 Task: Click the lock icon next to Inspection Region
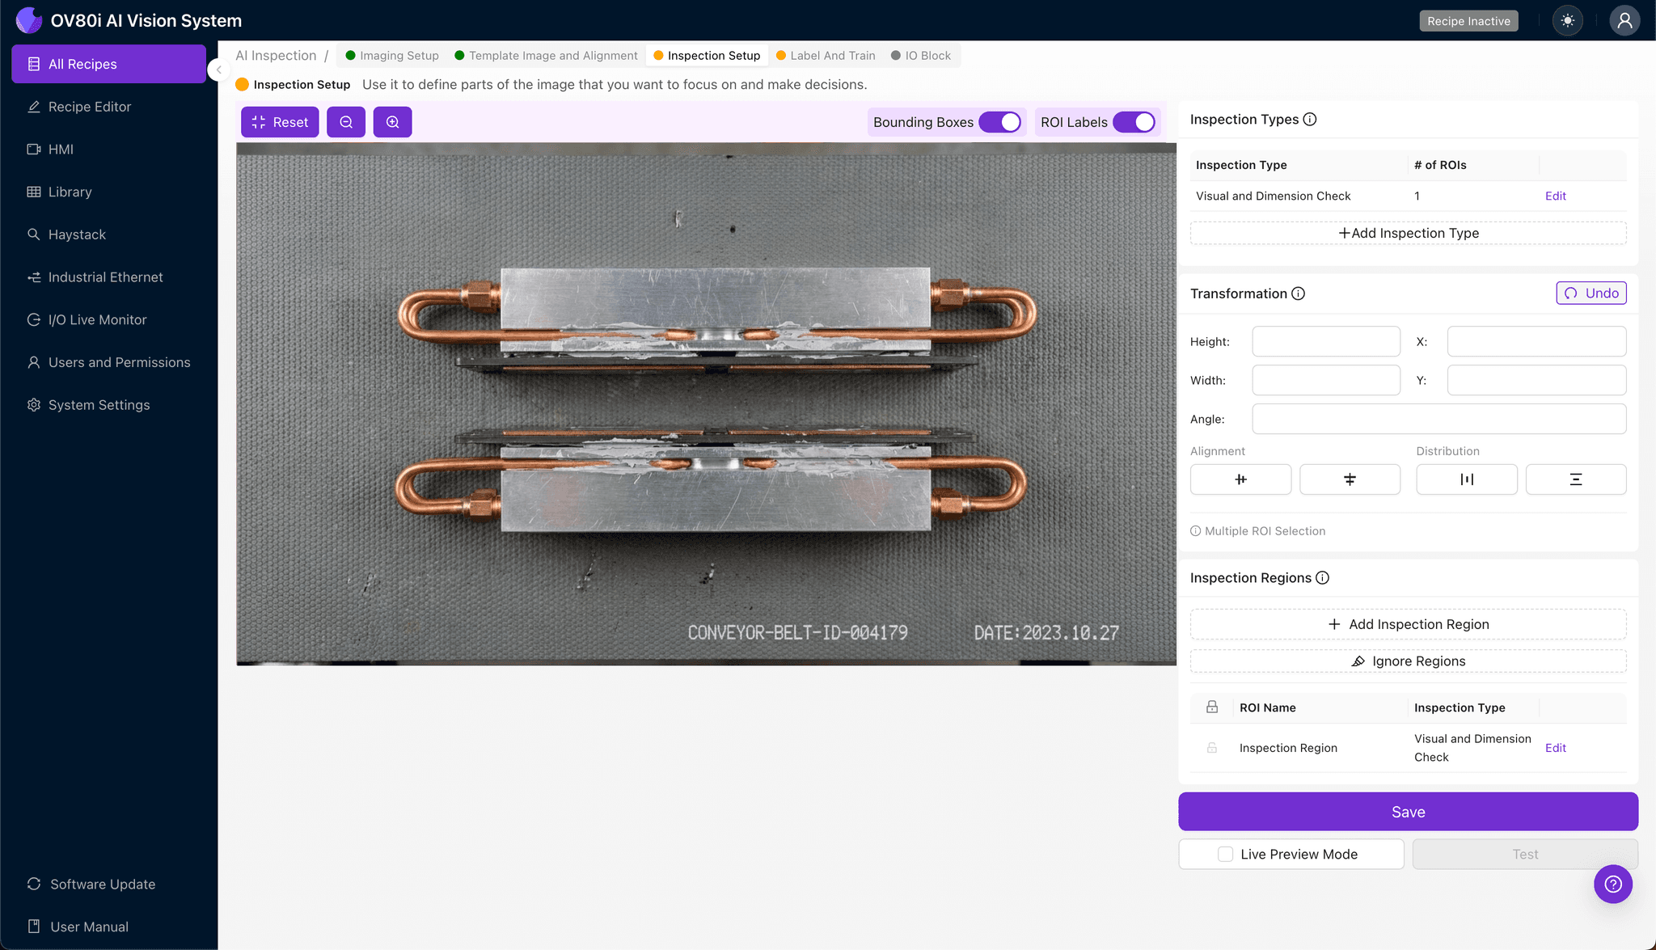pos(1211,747)
